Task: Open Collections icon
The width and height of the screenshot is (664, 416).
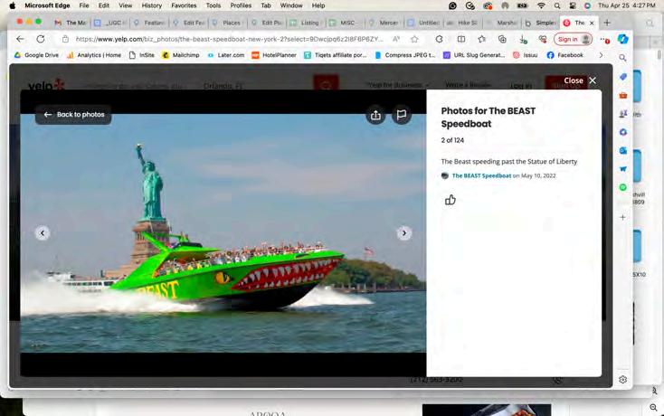Action: 502,39
